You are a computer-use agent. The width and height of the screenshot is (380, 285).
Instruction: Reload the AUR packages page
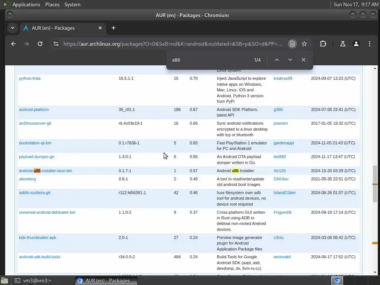pos(40,44)
